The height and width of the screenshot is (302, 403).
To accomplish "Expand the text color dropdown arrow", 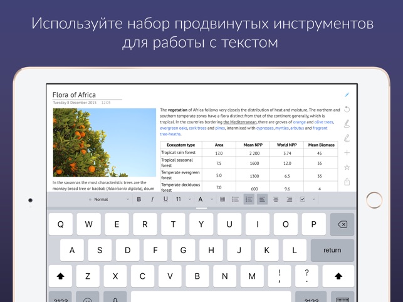I will tap(212, 199).
